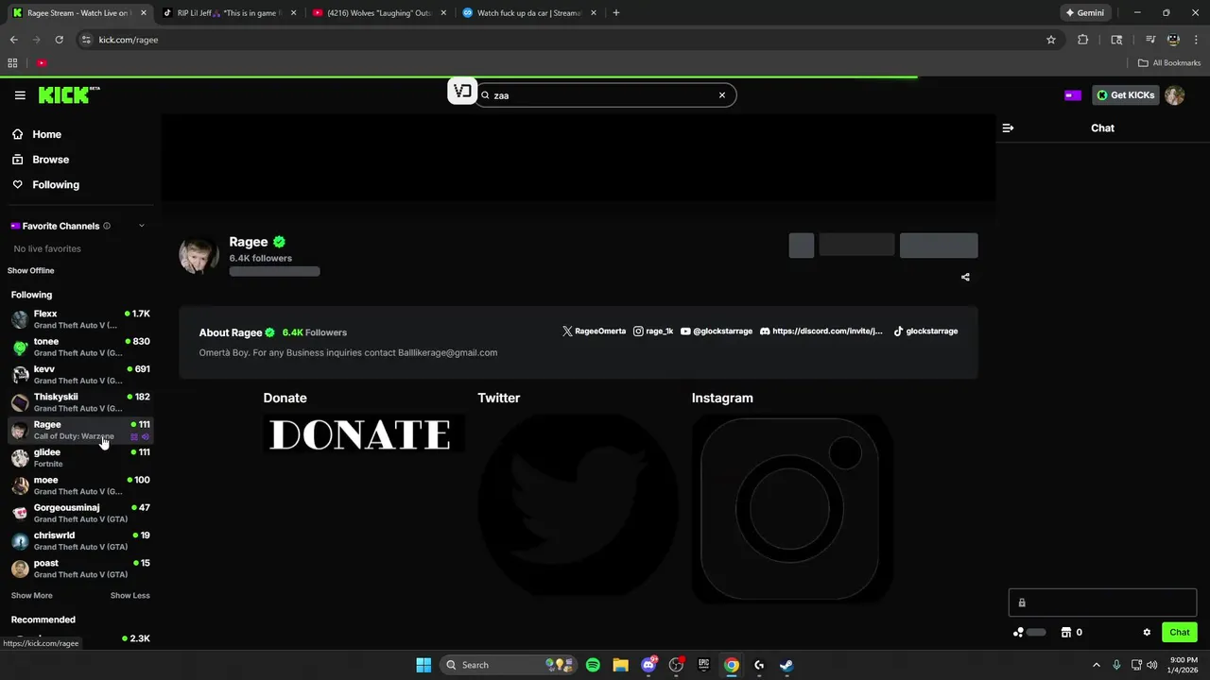
Task: Click multistream icon on Ragee row
Action: (x=134, y=437)
